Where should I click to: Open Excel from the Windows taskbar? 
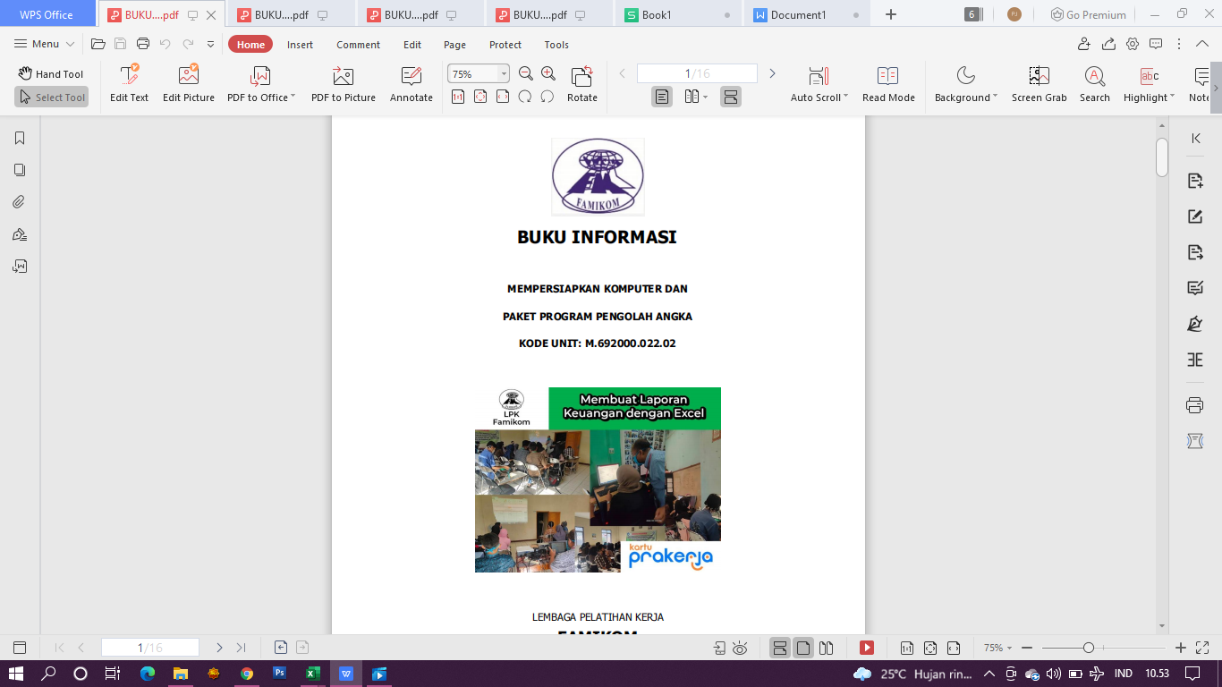point(312,674)
